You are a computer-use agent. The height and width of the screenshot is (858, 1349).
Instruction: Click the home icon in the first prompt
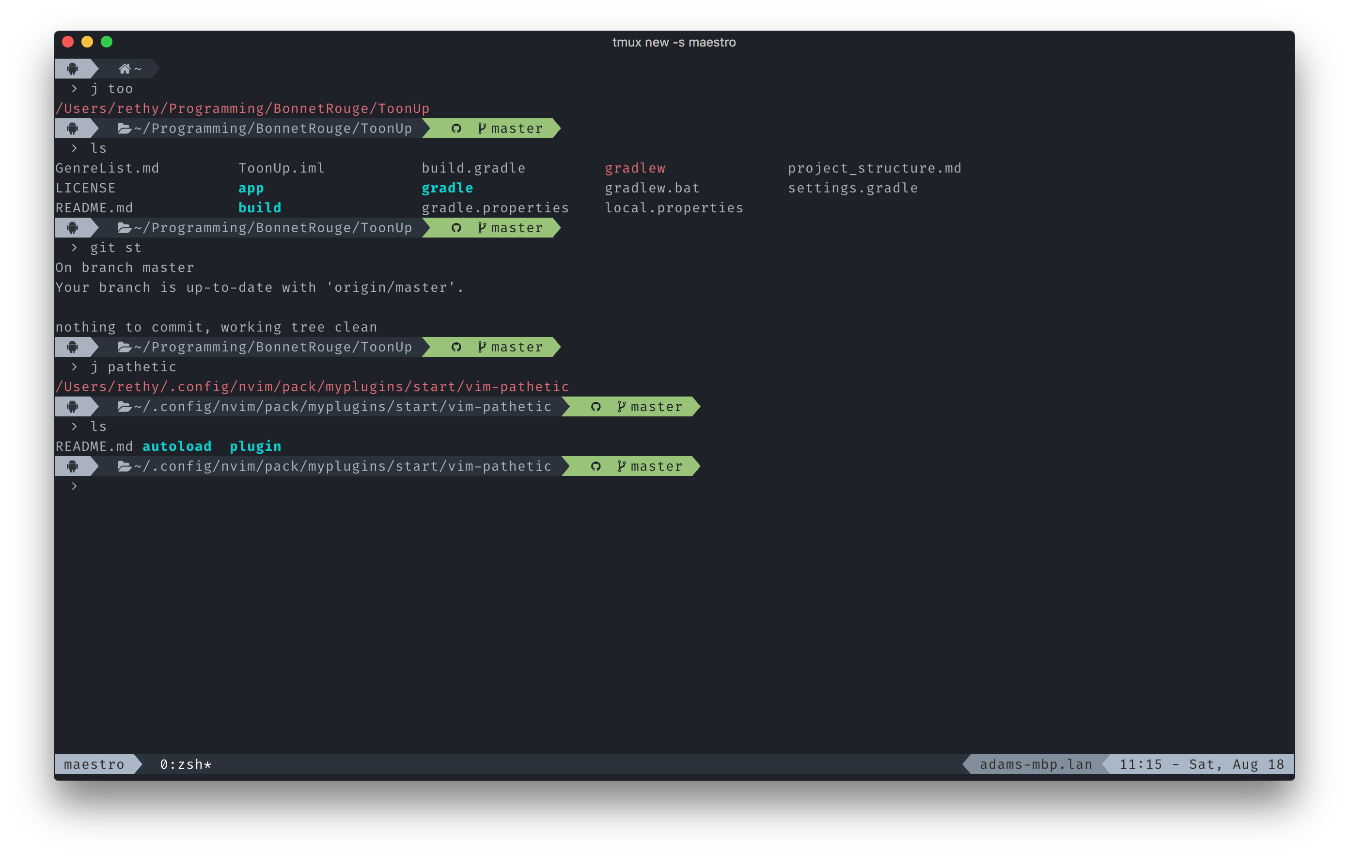pyautogui.click(x=125, y=69)
